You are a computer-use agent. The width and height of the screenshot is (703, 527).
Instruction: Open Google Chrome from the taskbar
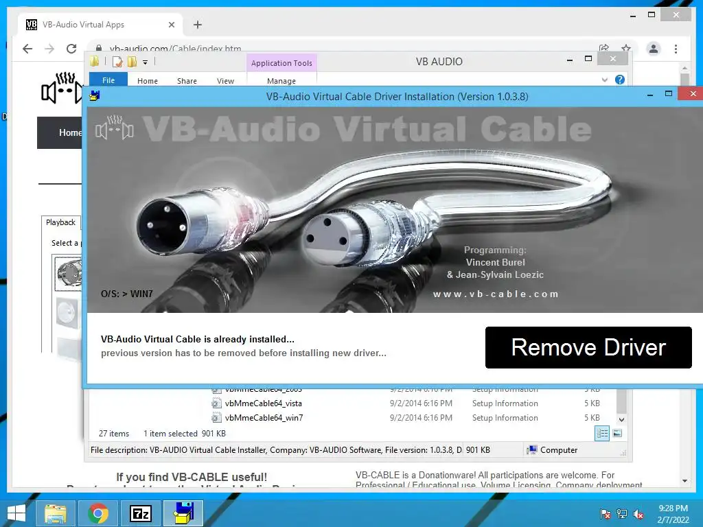click(x=98, y=513)
